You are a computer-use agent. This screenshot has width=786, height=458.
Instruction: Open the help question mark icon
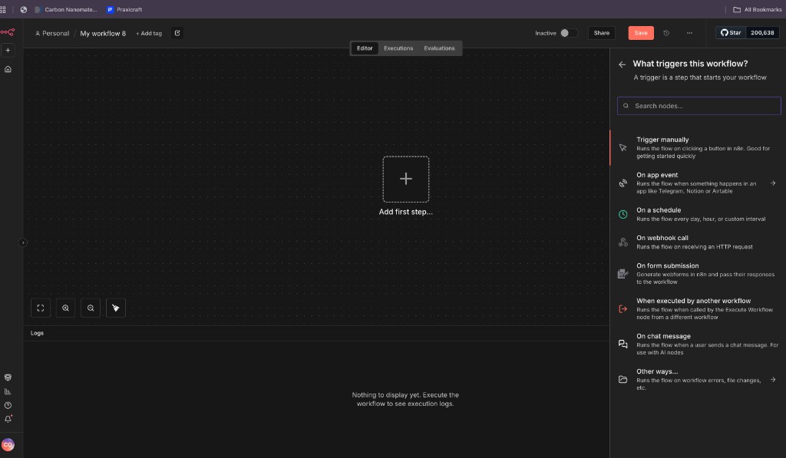tap(8, 405)
